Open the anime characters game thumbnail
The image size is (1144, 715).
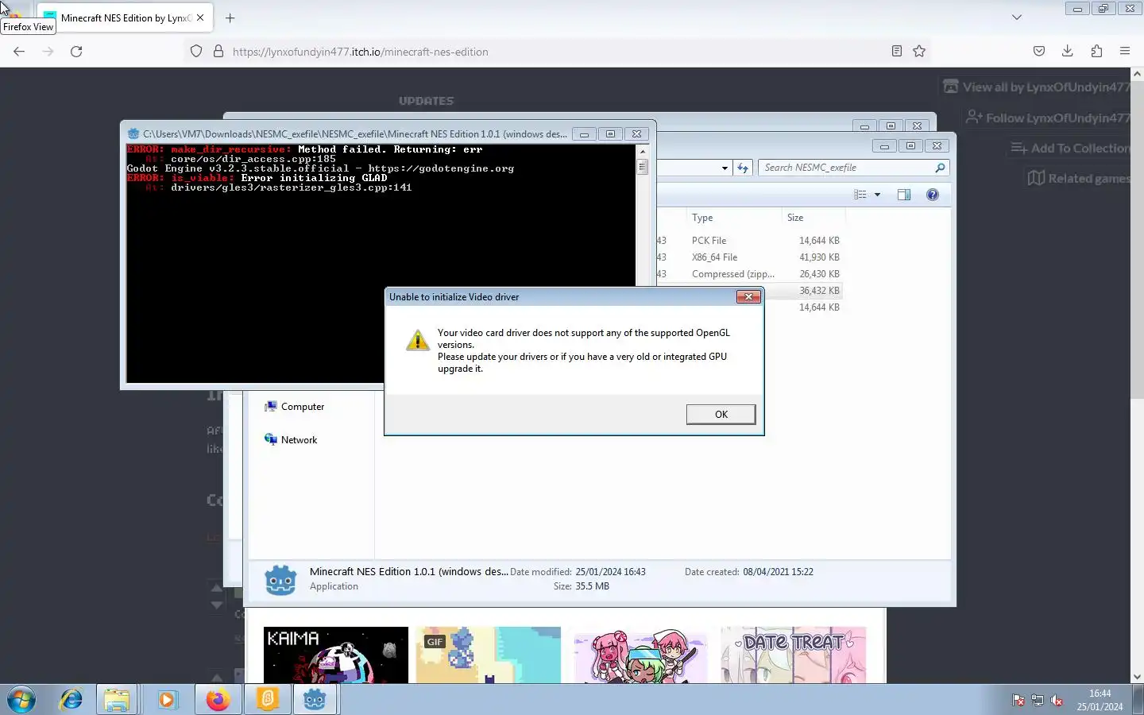click(x=641, y=655)
